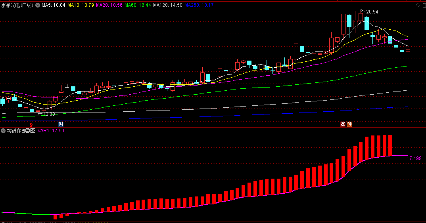Click the MA250: 13.17 label
The image size is (426, 223).
(199, 5)
